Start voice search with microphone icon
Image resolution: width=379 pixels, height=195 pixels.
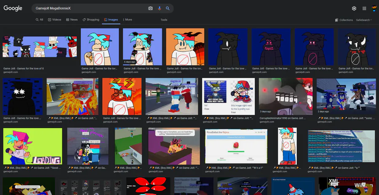159,8
